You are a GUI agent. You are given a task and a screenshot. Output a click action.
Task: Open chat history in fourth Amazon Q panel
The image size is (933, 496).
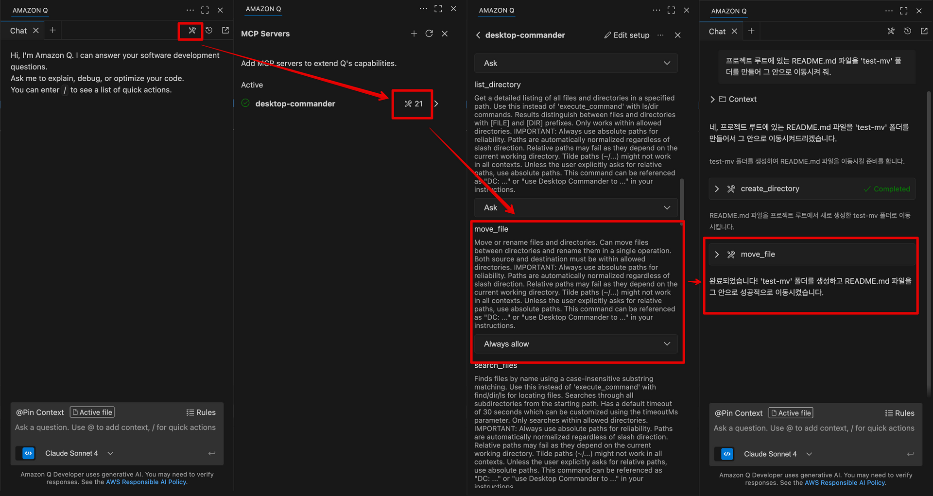(x=908, y=31)
